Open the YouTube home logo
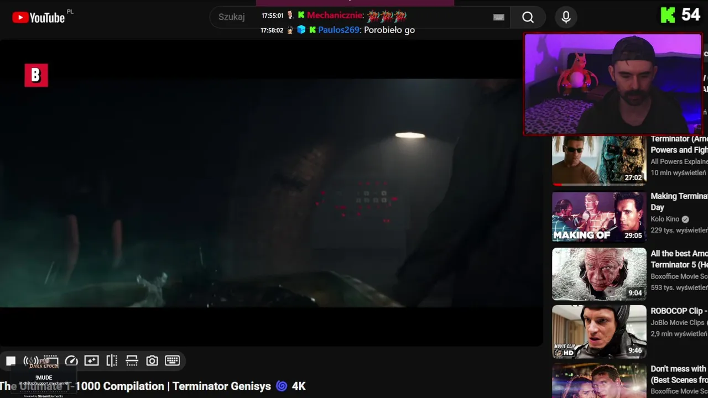 [39, 18]
